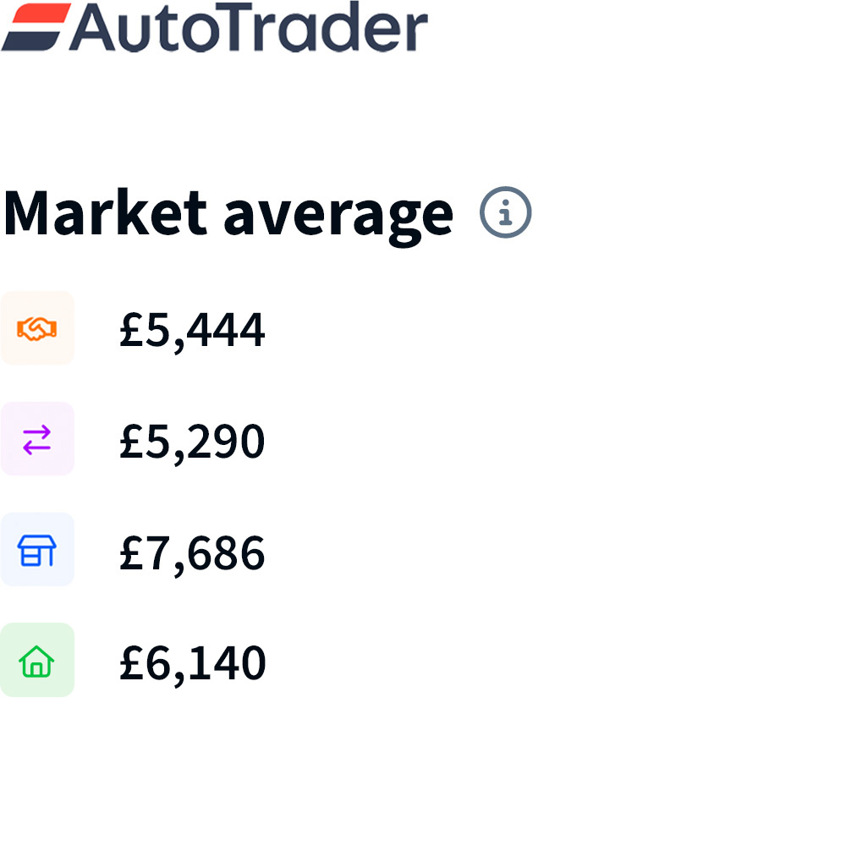This screenshot has width=846, height=846.
Task: Select the purple swap arrows icon
Action: [36, 439]
